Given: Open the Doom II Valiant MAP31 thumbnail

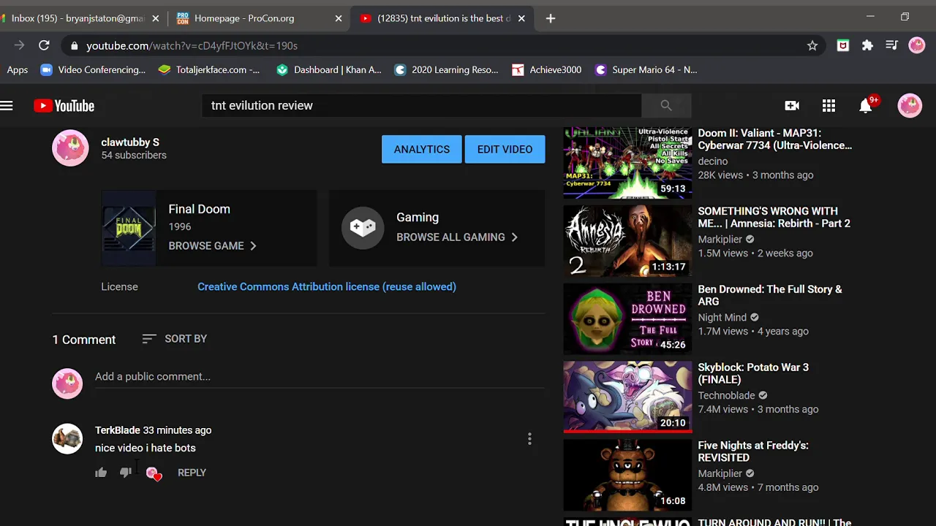Looking at the screenshot, I should [627, 163].
